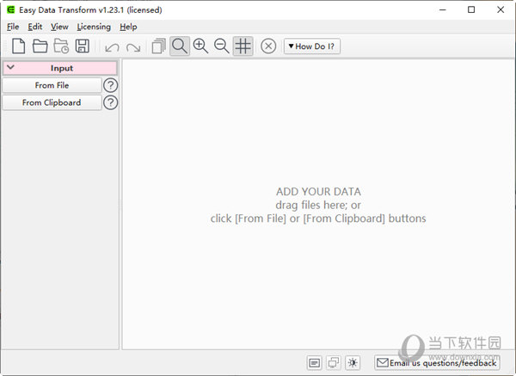Click the comment panel icon in status bar
516x376 pixels.
tap(314, 363)
